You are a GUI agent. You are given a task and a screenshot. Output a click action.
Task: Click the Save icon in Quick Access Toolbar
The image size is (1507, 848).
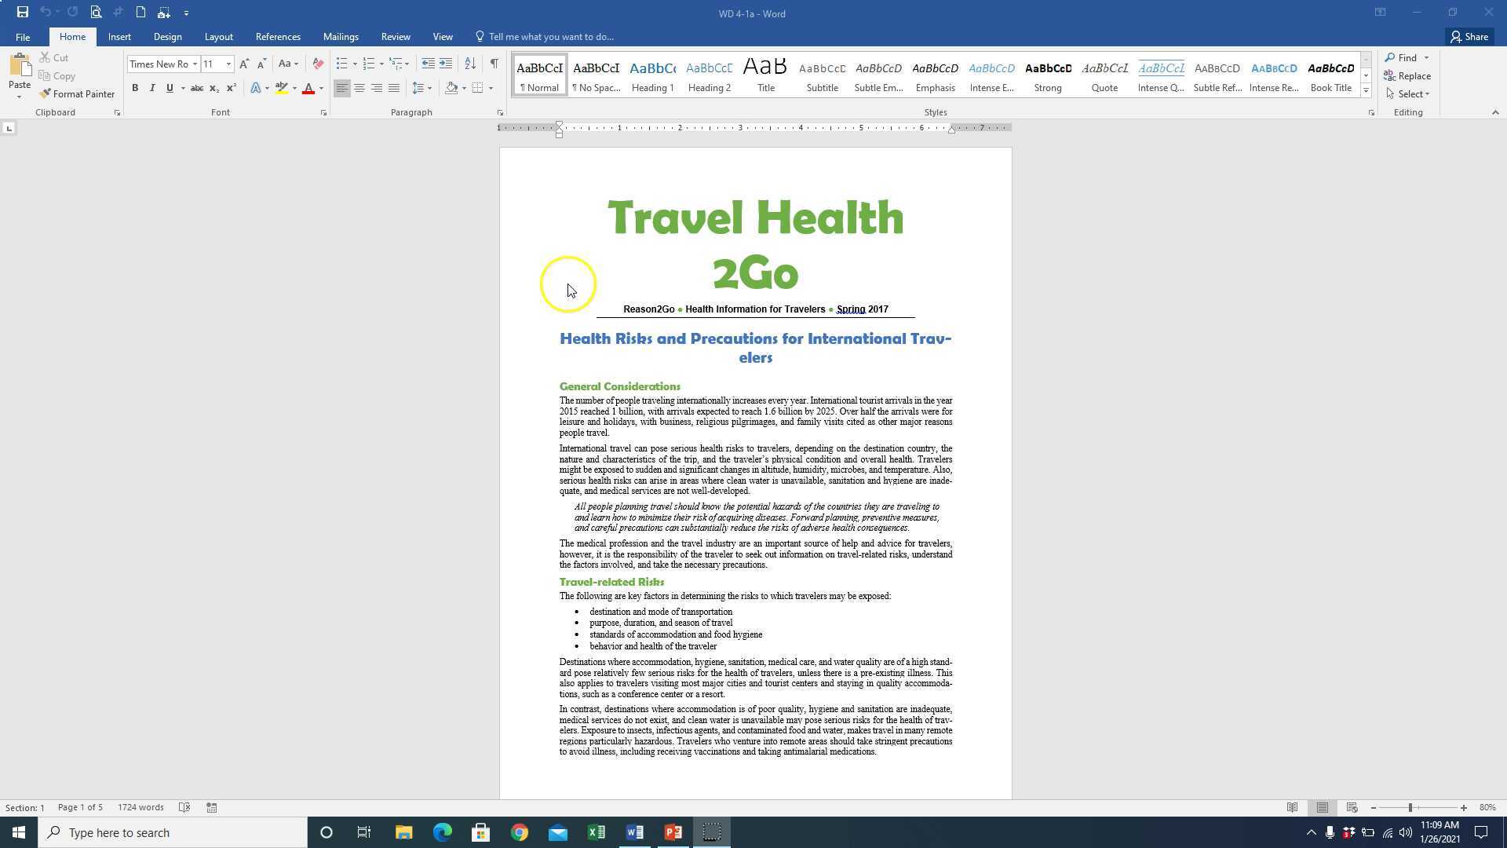coord(22,13)
